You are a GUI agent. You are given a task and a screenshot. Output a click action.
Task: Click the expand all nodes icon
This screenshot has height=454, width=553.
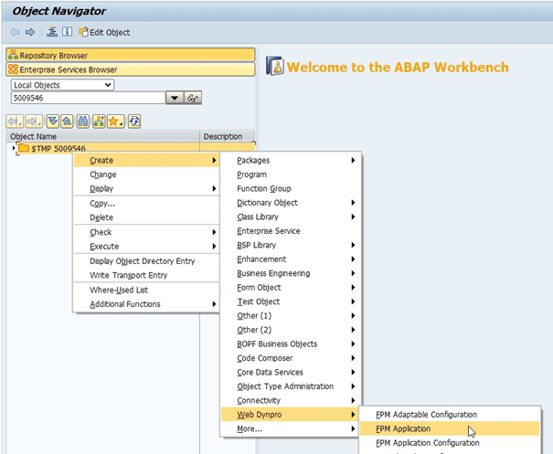53,121
